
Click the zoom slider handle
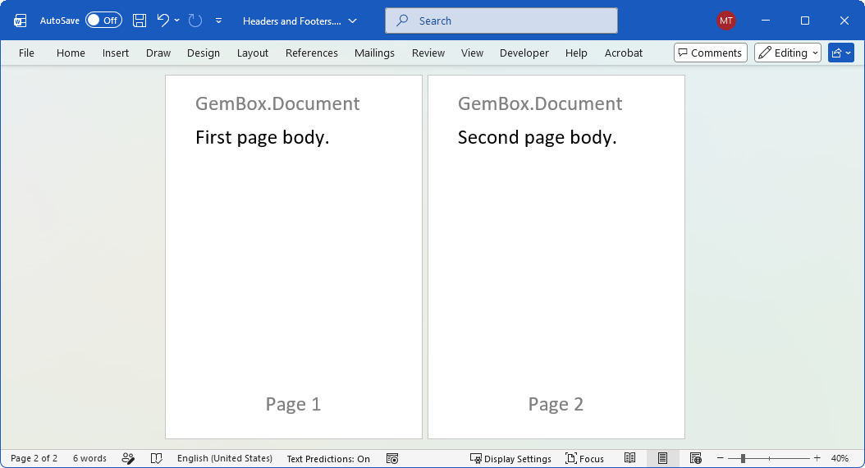[x=743, y=459]
